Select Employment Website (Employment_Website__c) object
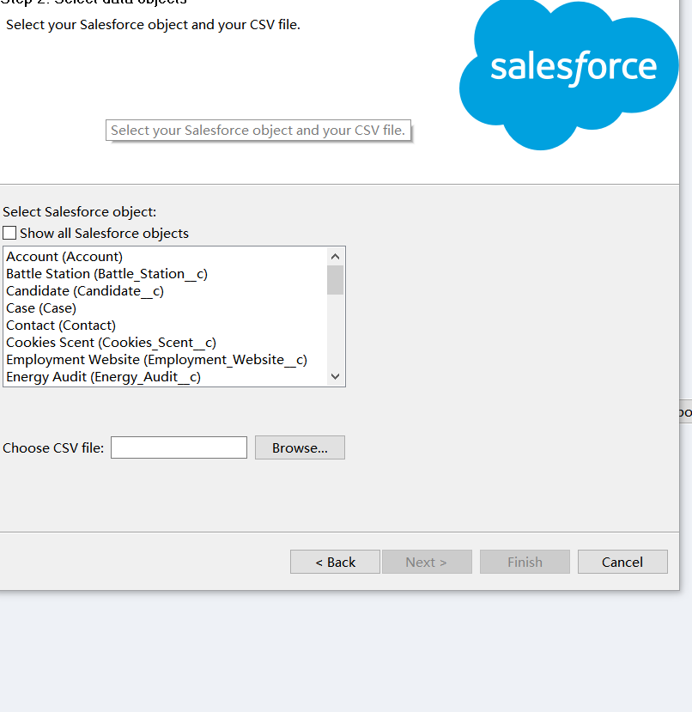 166,360
